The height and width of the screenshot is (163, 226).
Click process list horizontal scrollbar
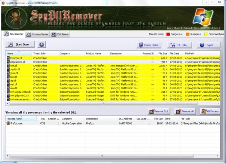tap(102, 156)
